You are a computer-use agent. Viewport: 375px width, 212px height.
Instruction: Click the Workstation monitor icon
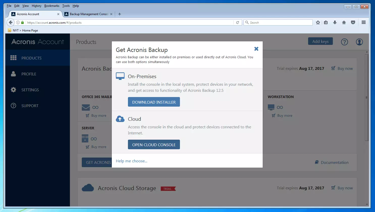tap(271, 107)
